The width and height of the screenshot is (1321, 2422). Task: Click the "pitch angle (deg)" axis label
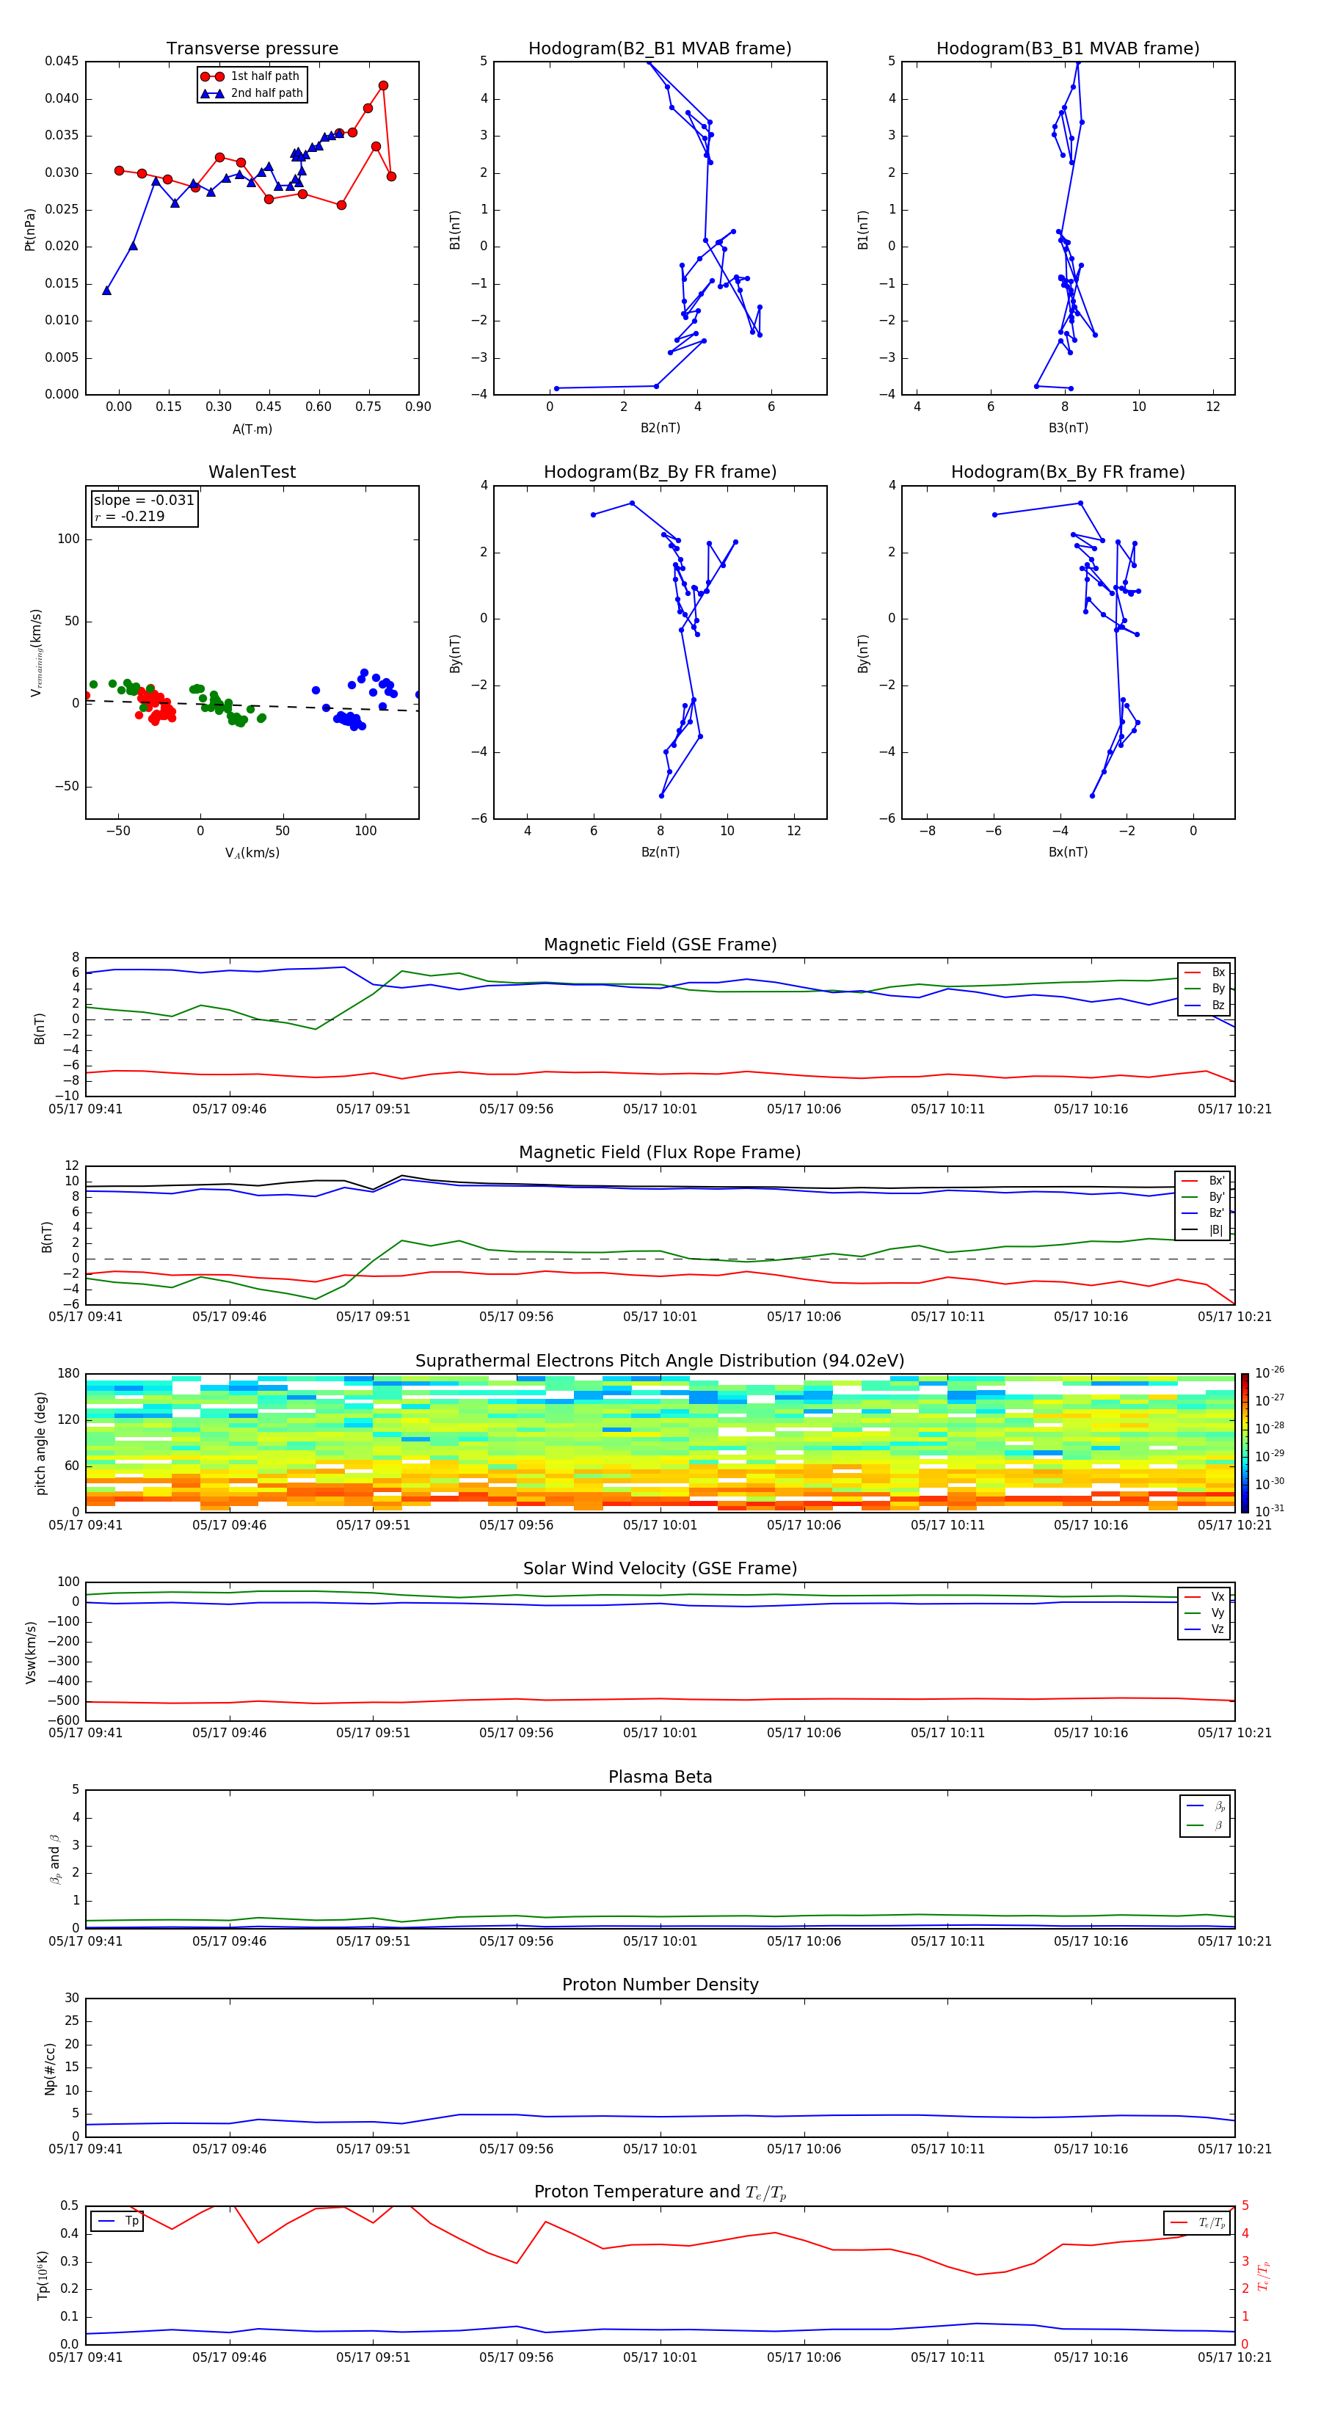(40, 1443)
